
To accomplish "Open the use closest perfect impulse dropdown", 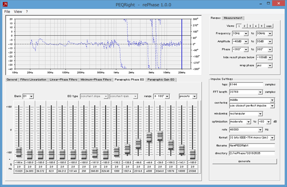I will (x=252, y=106).
